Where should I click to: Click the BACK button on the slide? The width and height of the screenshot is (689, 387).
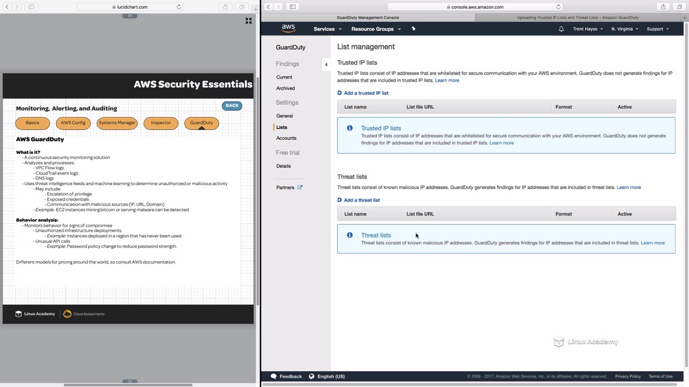[x=232, y=106]
